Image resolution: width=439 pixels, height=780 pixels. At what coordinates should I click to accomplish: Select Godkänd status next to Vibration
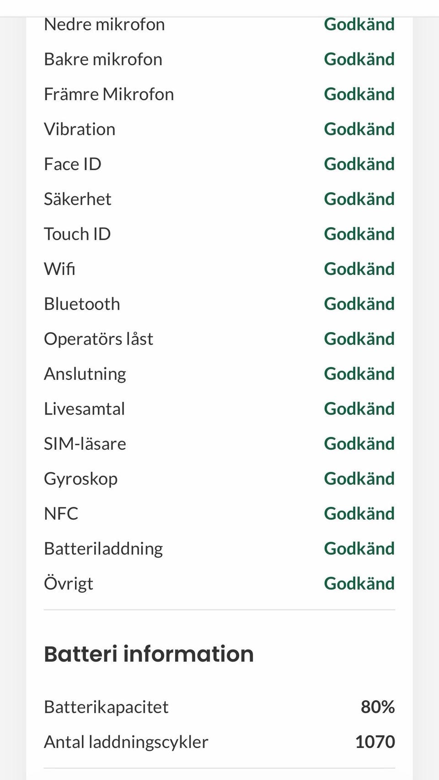(359, 129)
